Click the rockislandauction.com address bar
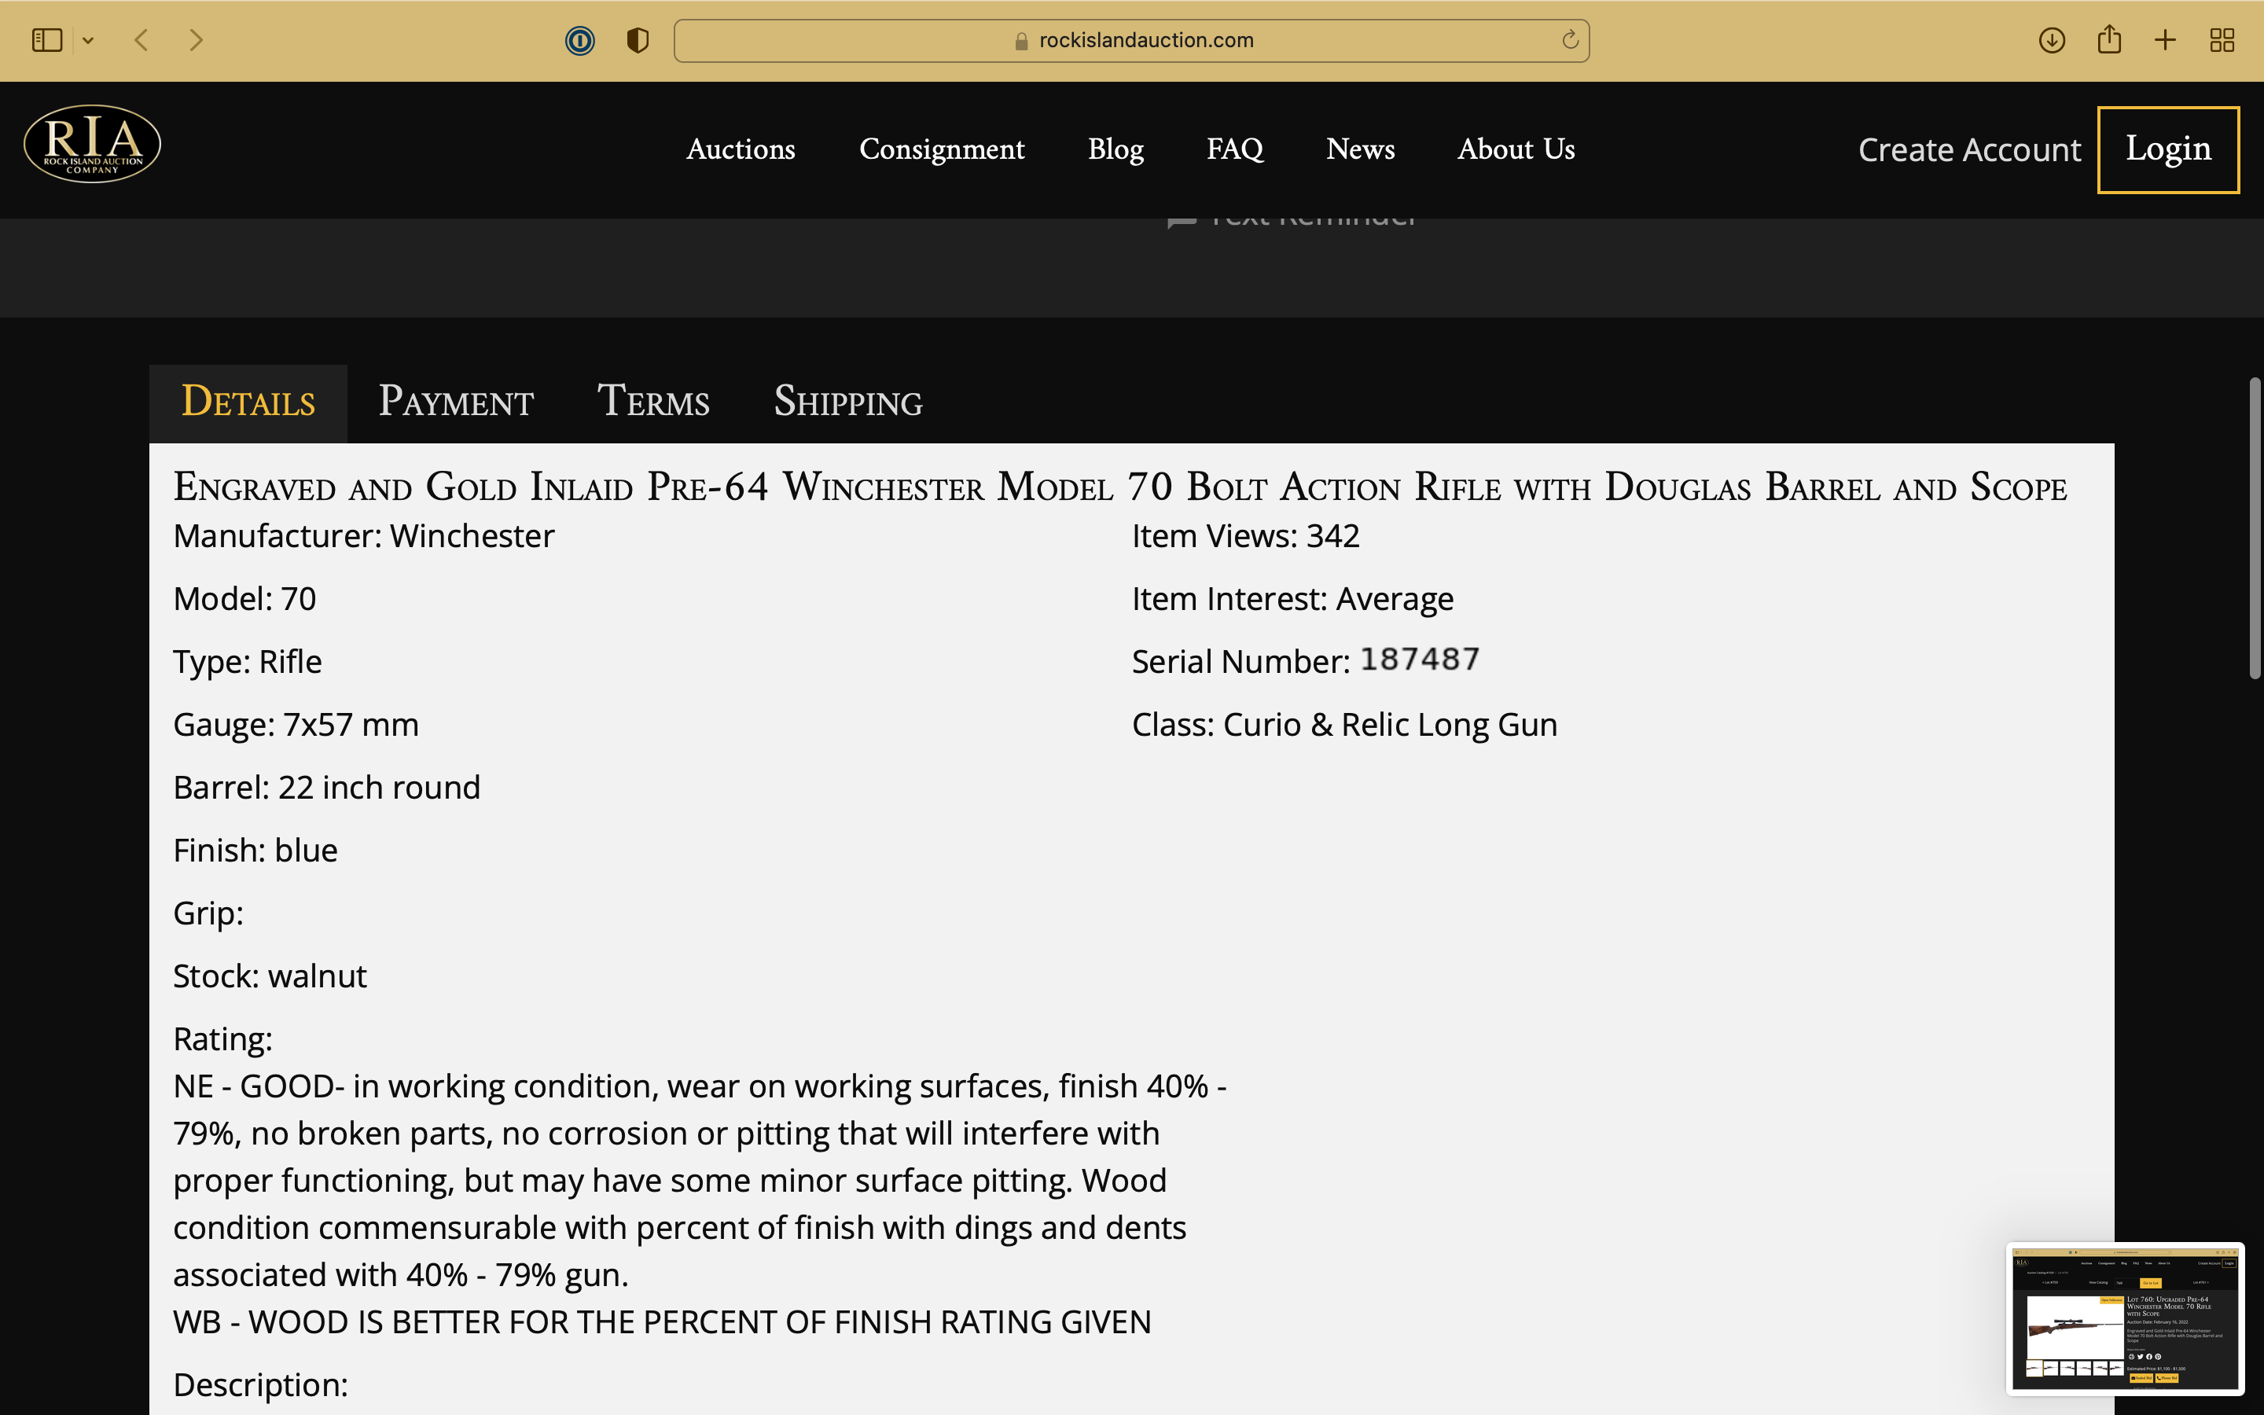Image resolution: width=2264 pixels, height=1415 pixels. click(1131, 40)
